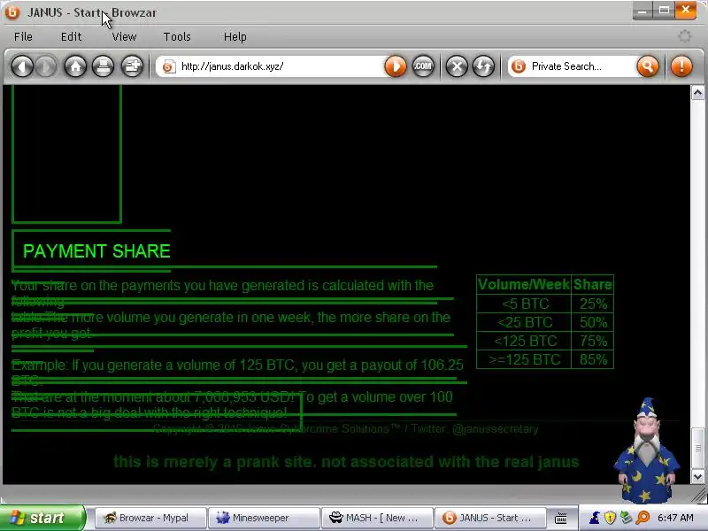Refresh the page with reload icon
This screenshot has height=531, width=708.
click(x=483, y=67)
